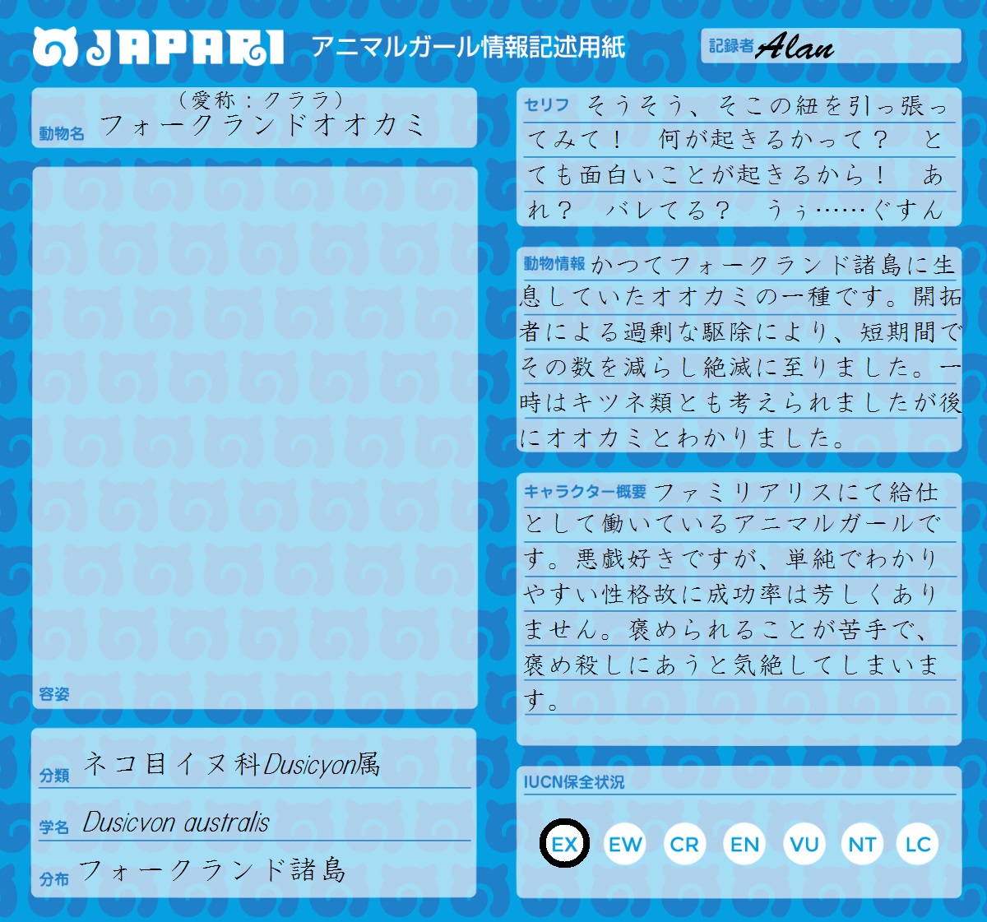This screenshot has height=922, width=987.
Task: Select the NT conservation status circle
Action: click(x=862, y=844)
